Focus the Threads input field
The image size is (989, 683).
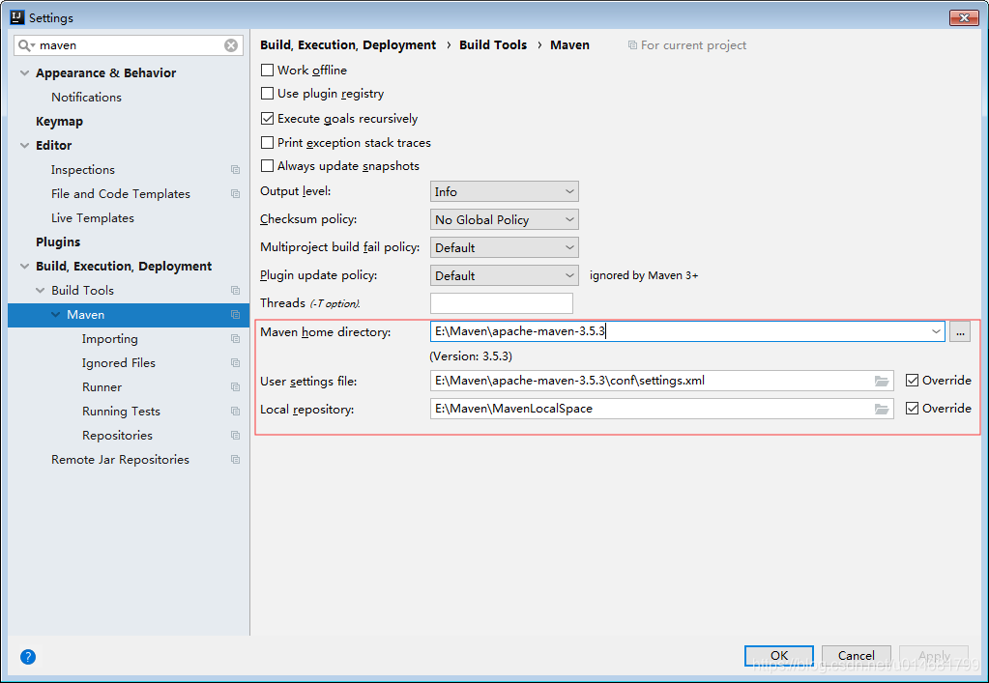[x=502, y=303]
